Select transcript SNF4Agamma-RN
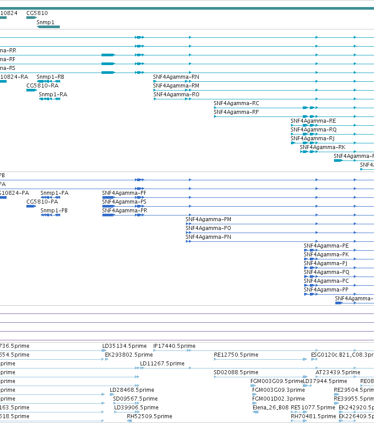Screen dimensions: 374x423 click(176, 77)
